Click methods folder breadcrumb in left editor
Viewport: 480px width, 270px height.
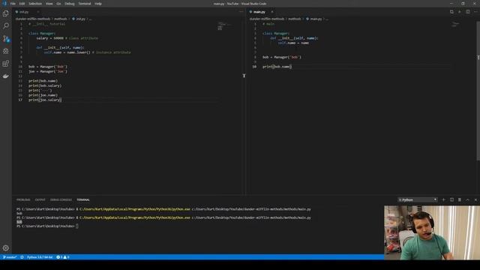[x=60, y=19]
